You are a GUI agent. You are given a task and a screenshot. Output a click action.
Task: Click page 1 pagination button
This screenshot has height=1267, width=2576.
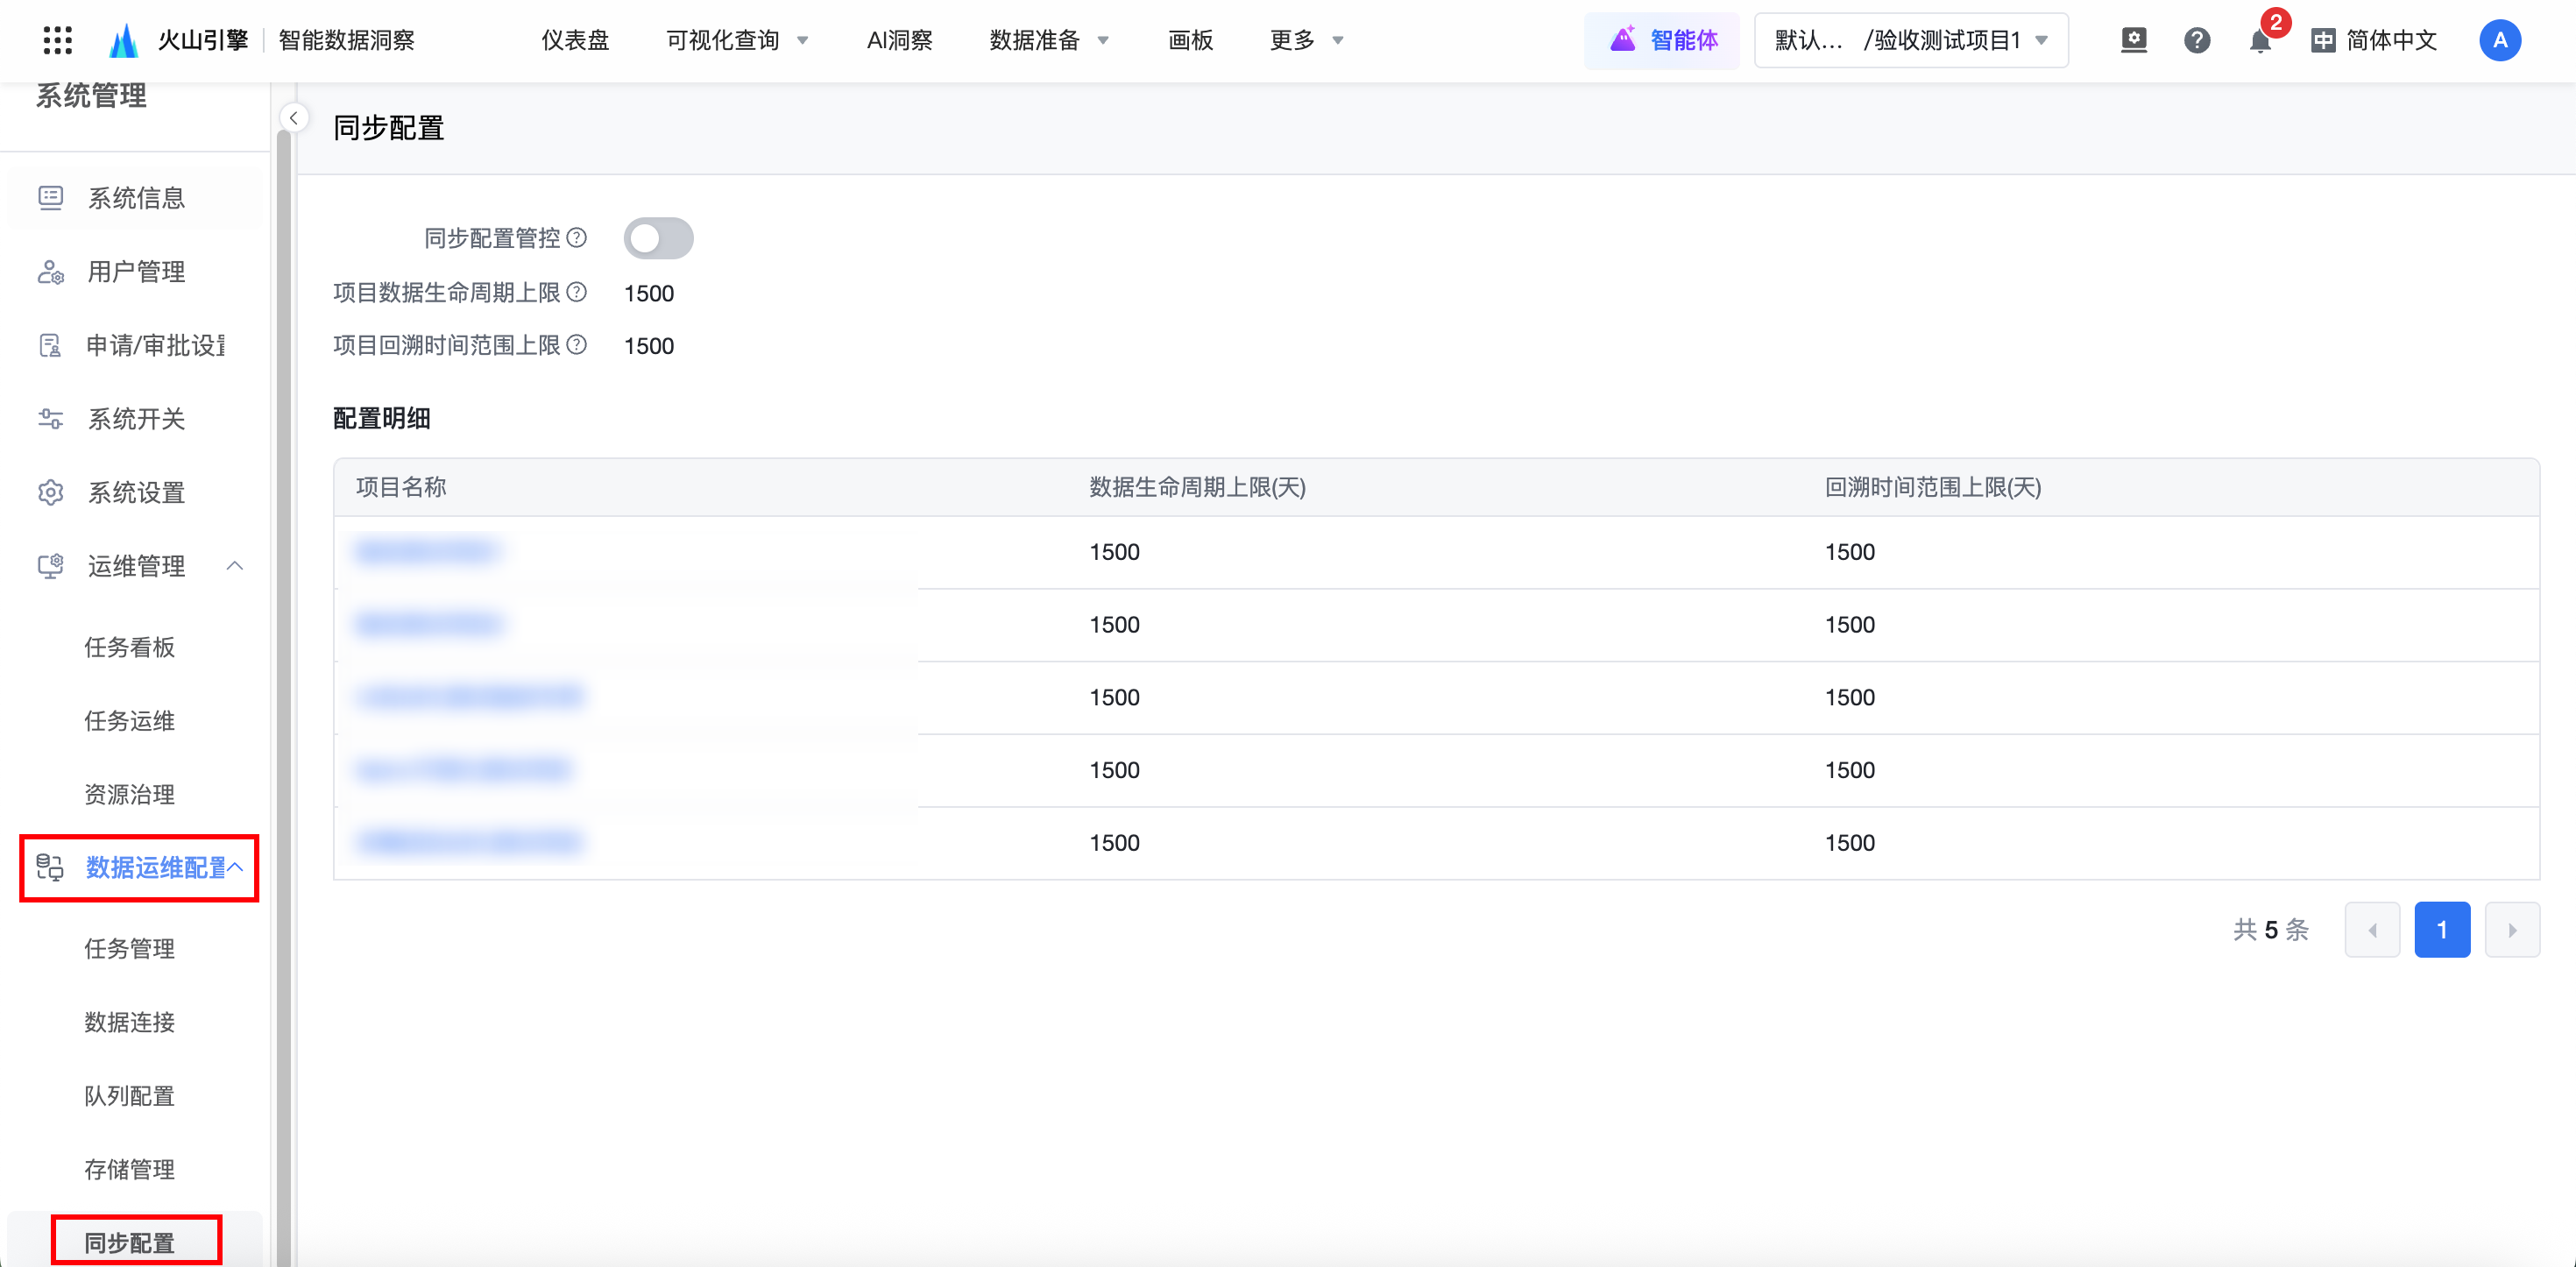[x=2441, y=930]
